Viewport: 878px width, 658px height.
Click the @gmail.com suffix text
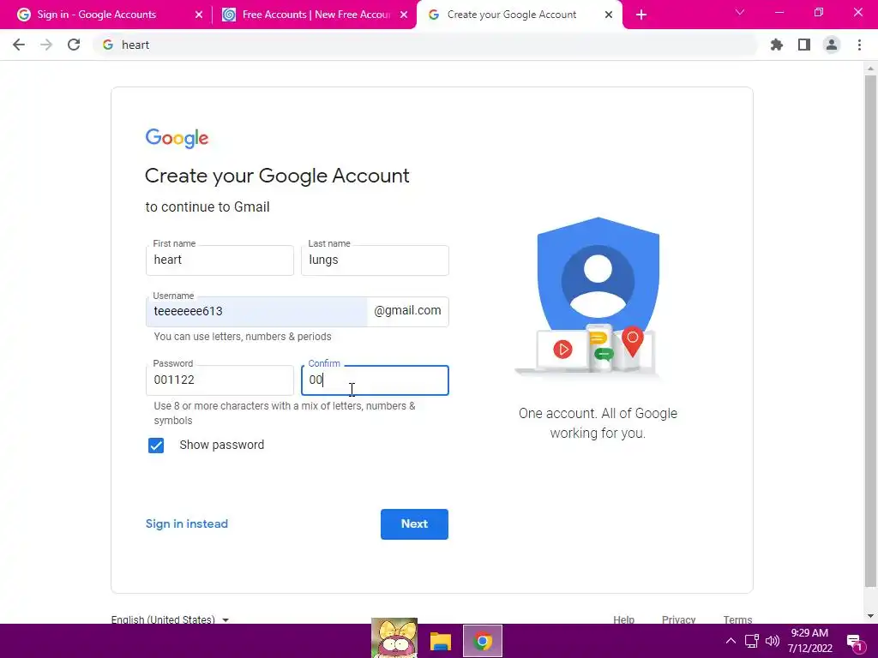point(407,310)
